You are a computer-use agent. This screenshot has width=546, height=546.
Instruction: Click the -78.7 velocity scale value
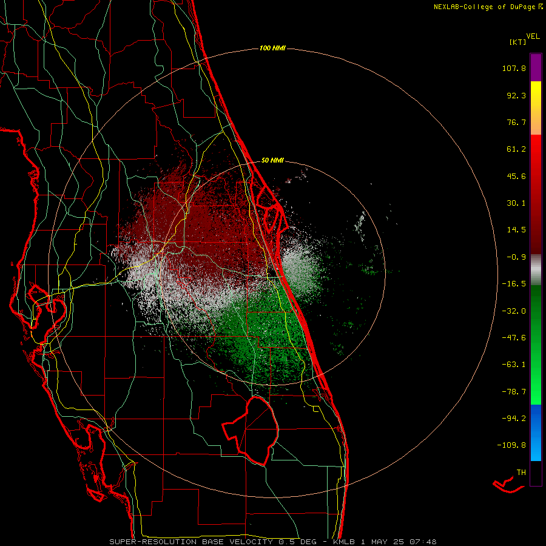514,392
